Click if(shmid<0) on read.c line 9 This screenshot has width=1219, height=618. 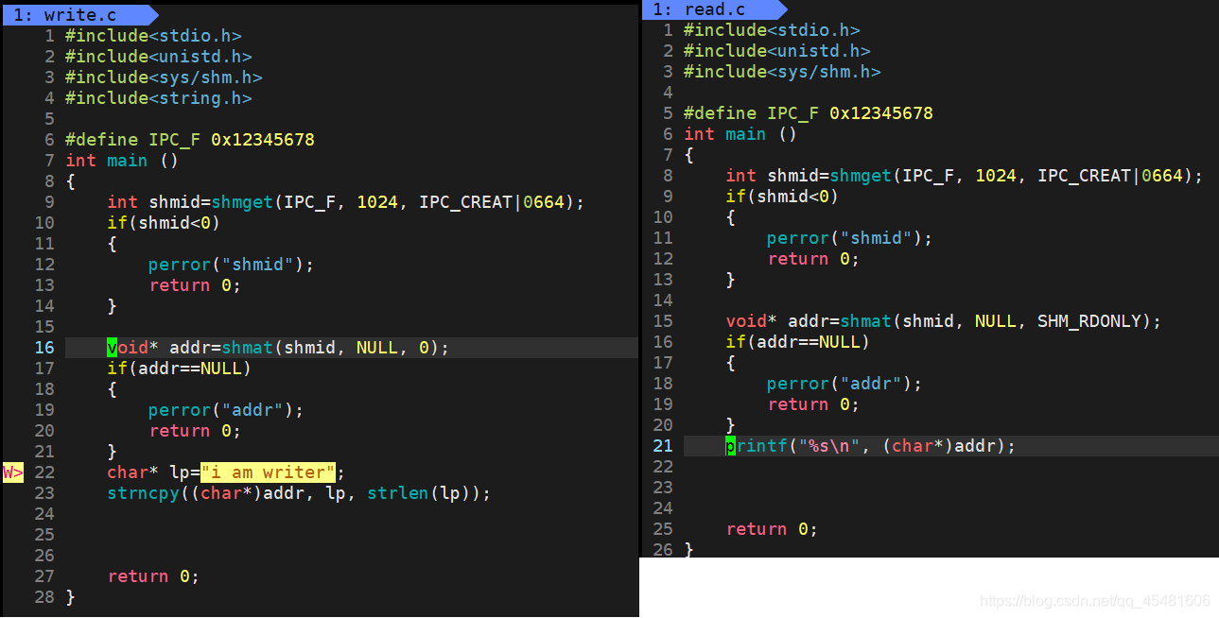[782, 197]
